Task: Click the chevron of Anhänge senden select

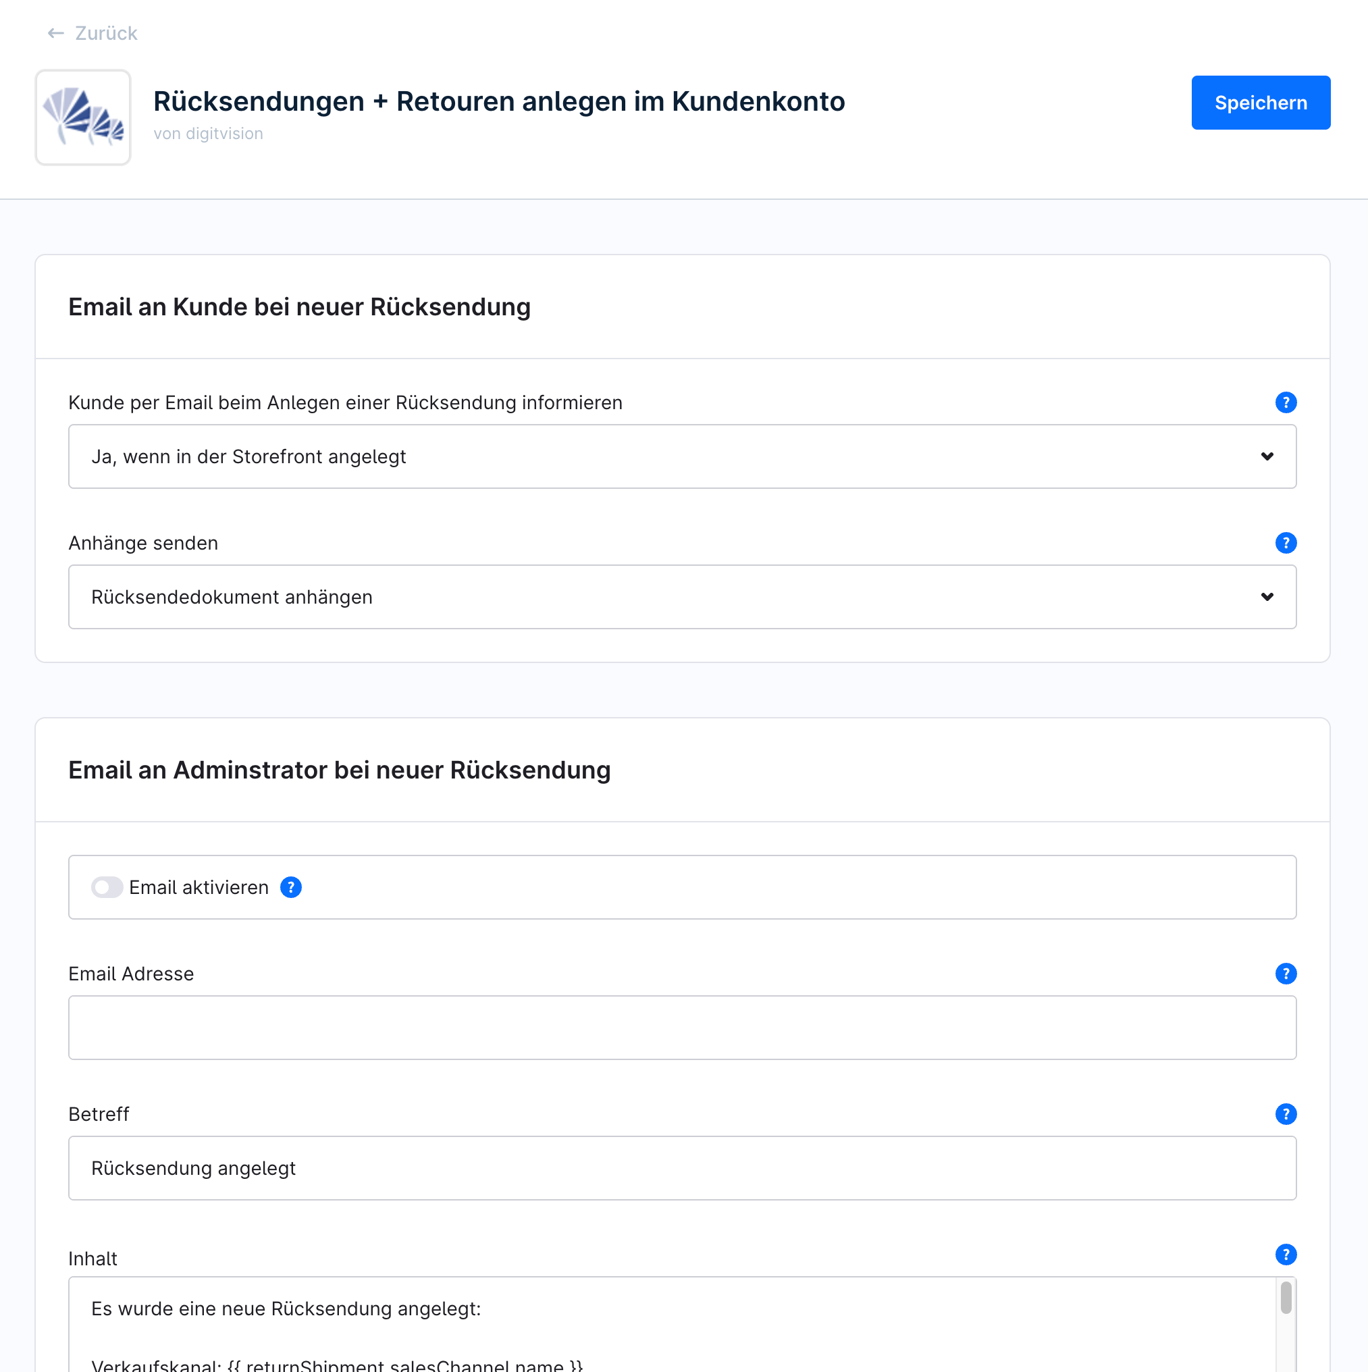Action: pyautogui.click(x=1267, y=598)
